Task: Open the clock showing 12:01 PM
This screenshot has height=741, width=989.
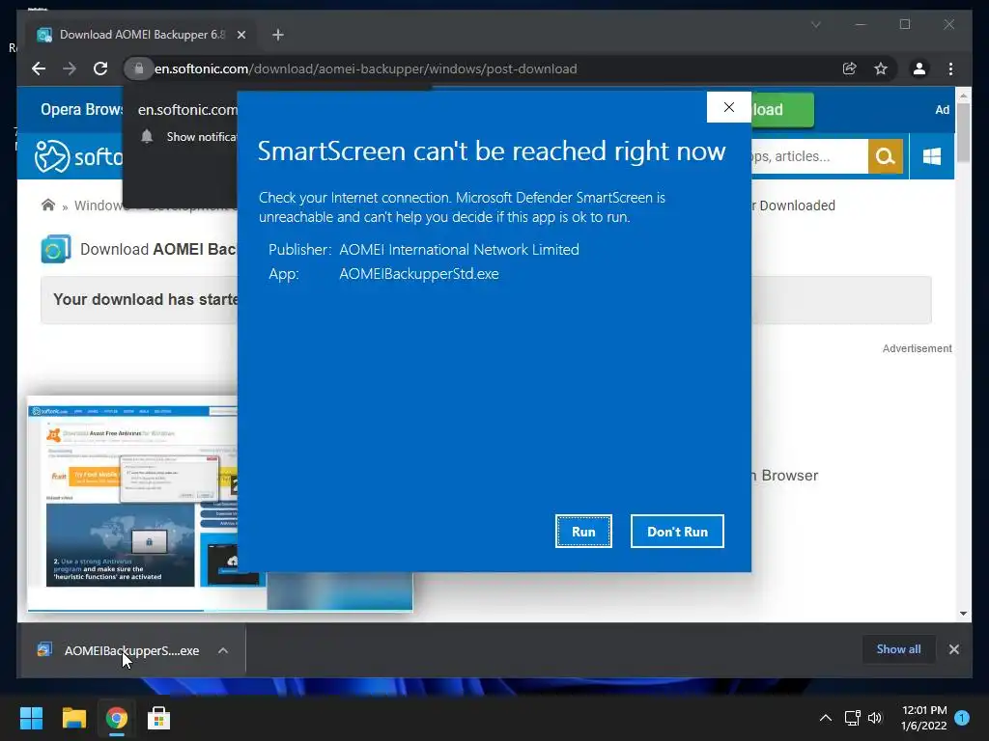Action: (x=924, y=718)
